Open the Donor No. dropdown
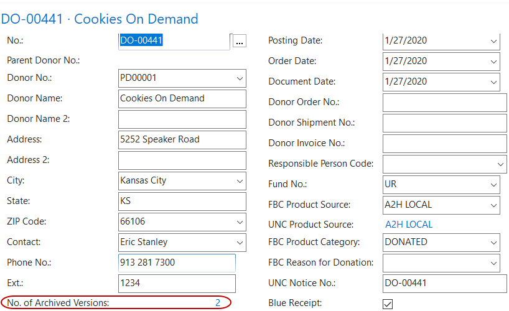The width and height of the screenshot is (509, 311). pyautogui.click(x=240, y=78)
